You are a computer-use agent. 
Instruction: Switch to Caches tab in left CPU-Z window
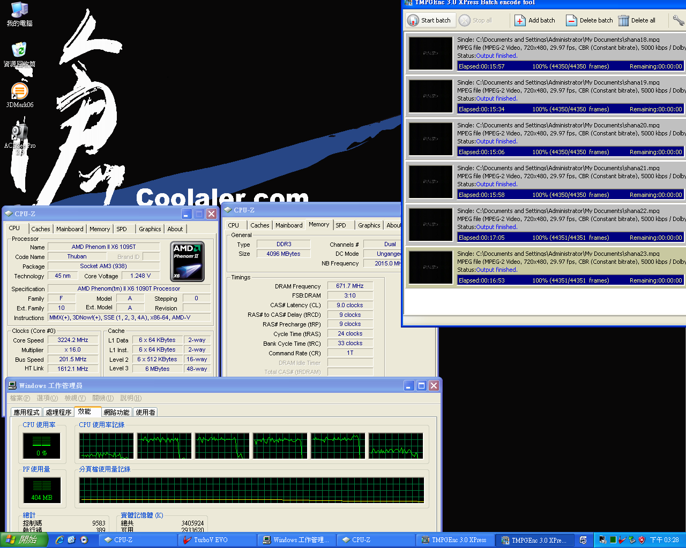pyautogui.click(x=40, y=229)
